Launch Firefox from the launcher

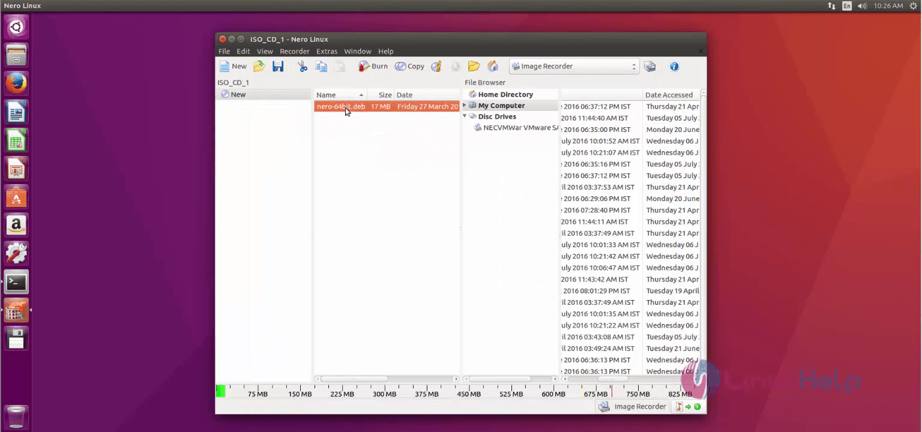pos(16,83)
